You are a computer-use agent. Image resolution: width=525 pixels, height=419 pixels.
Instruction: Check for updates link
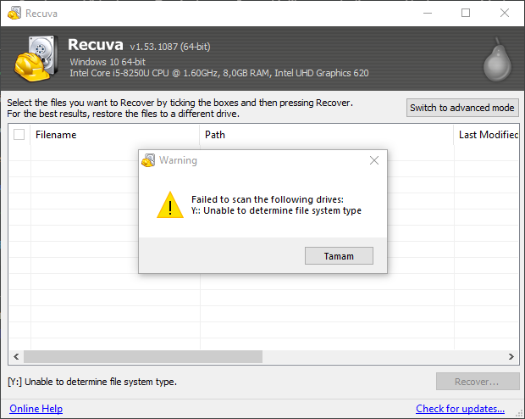460,409
